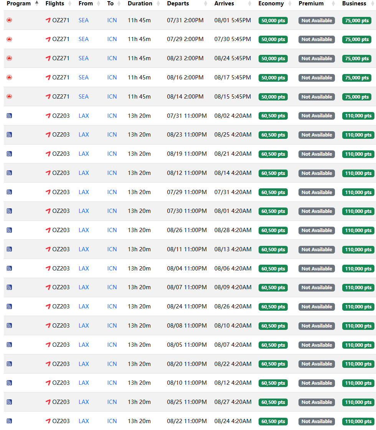Follow the ICN link on the 08/14 SEA flight

pyautogui.click(x=112, y=97)
